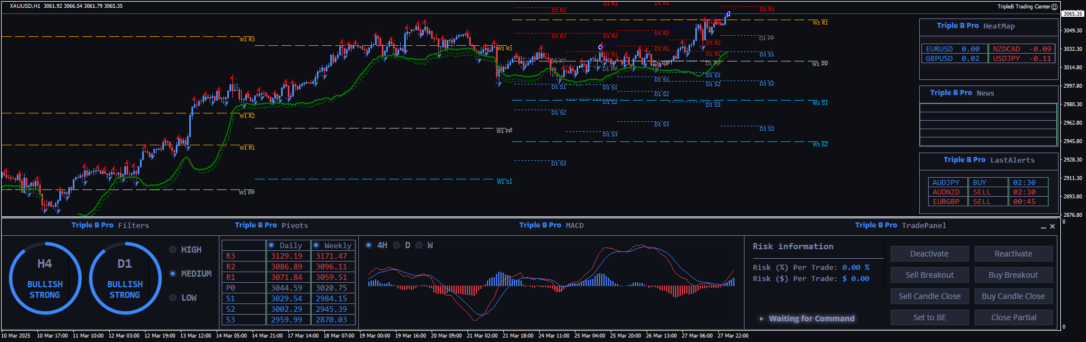The height and width of the screenshot is (342, 1086).
Task: Switch MACD timeframe to D
Action: point(396,245)
